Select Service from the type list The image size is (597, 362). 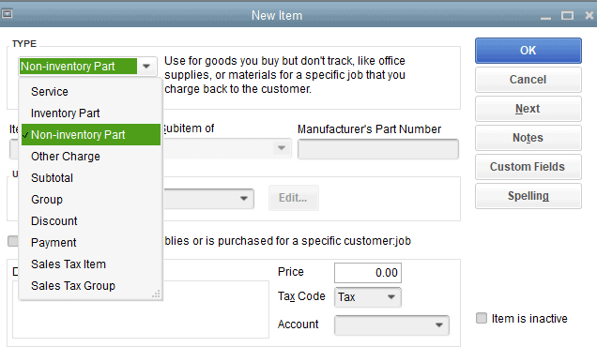(91, 92)
